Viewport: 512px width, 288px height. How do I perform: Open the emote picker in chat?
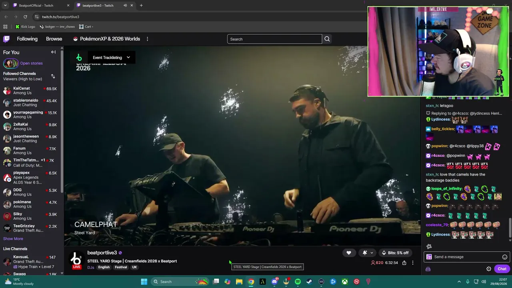point(505,257)
